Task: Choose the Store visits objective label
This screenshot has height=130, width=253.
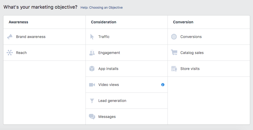Action: point(190,69)
